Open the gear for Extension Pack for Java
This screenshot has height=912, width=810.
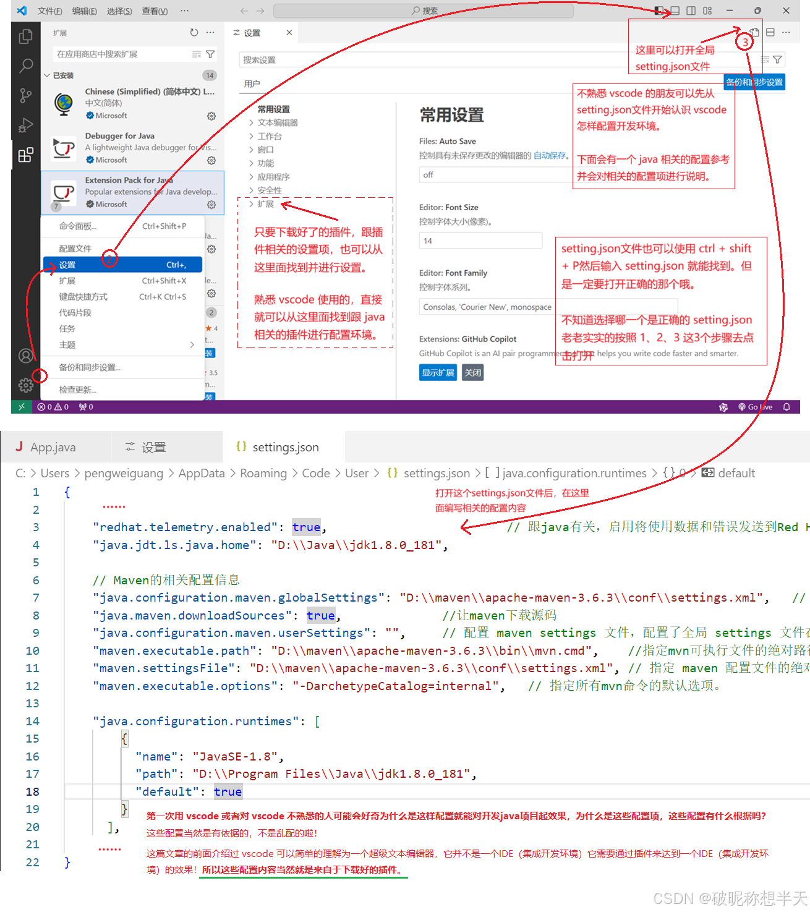(211, 205)
